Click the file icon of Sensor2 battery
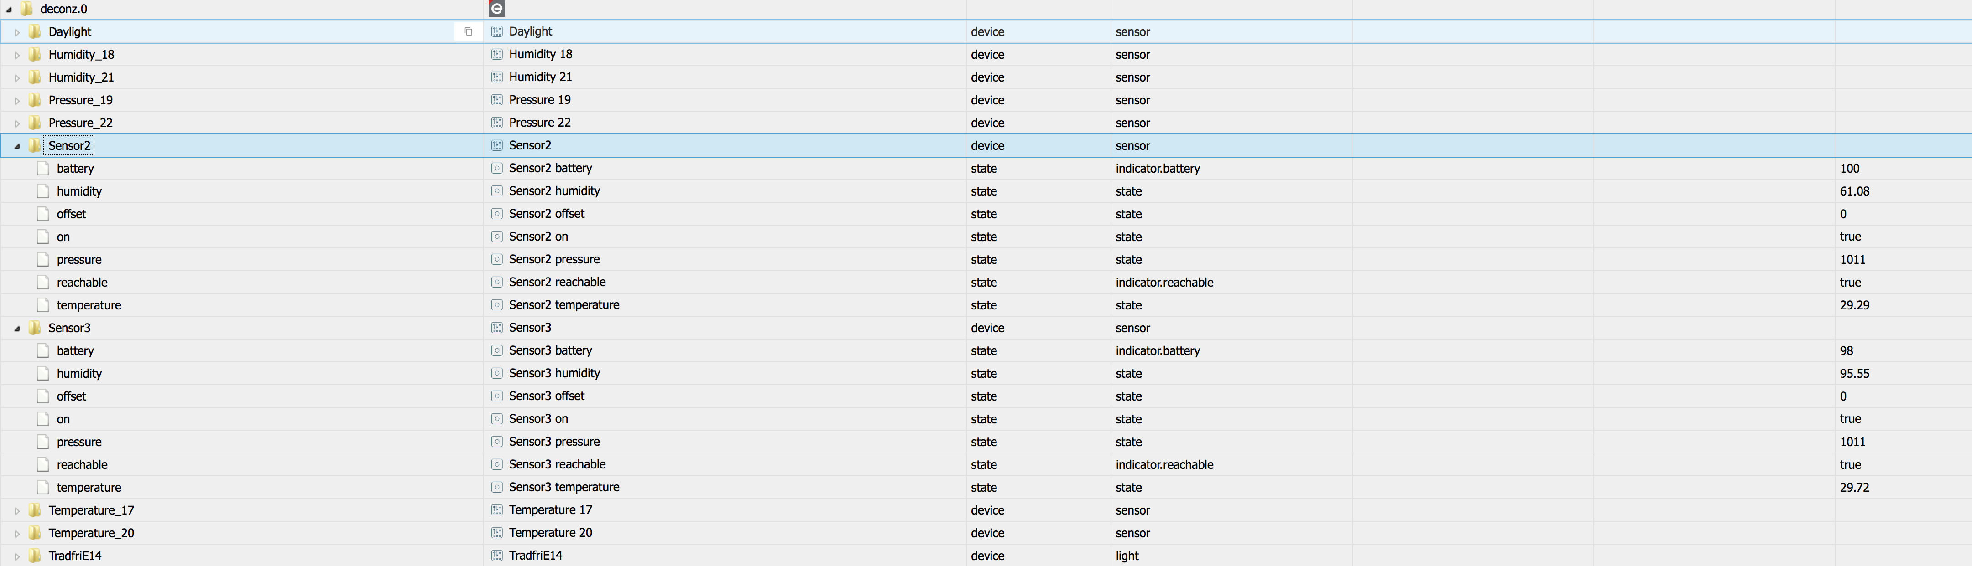Viewport: 1972px width, 566px height. (x=43, y=168)
